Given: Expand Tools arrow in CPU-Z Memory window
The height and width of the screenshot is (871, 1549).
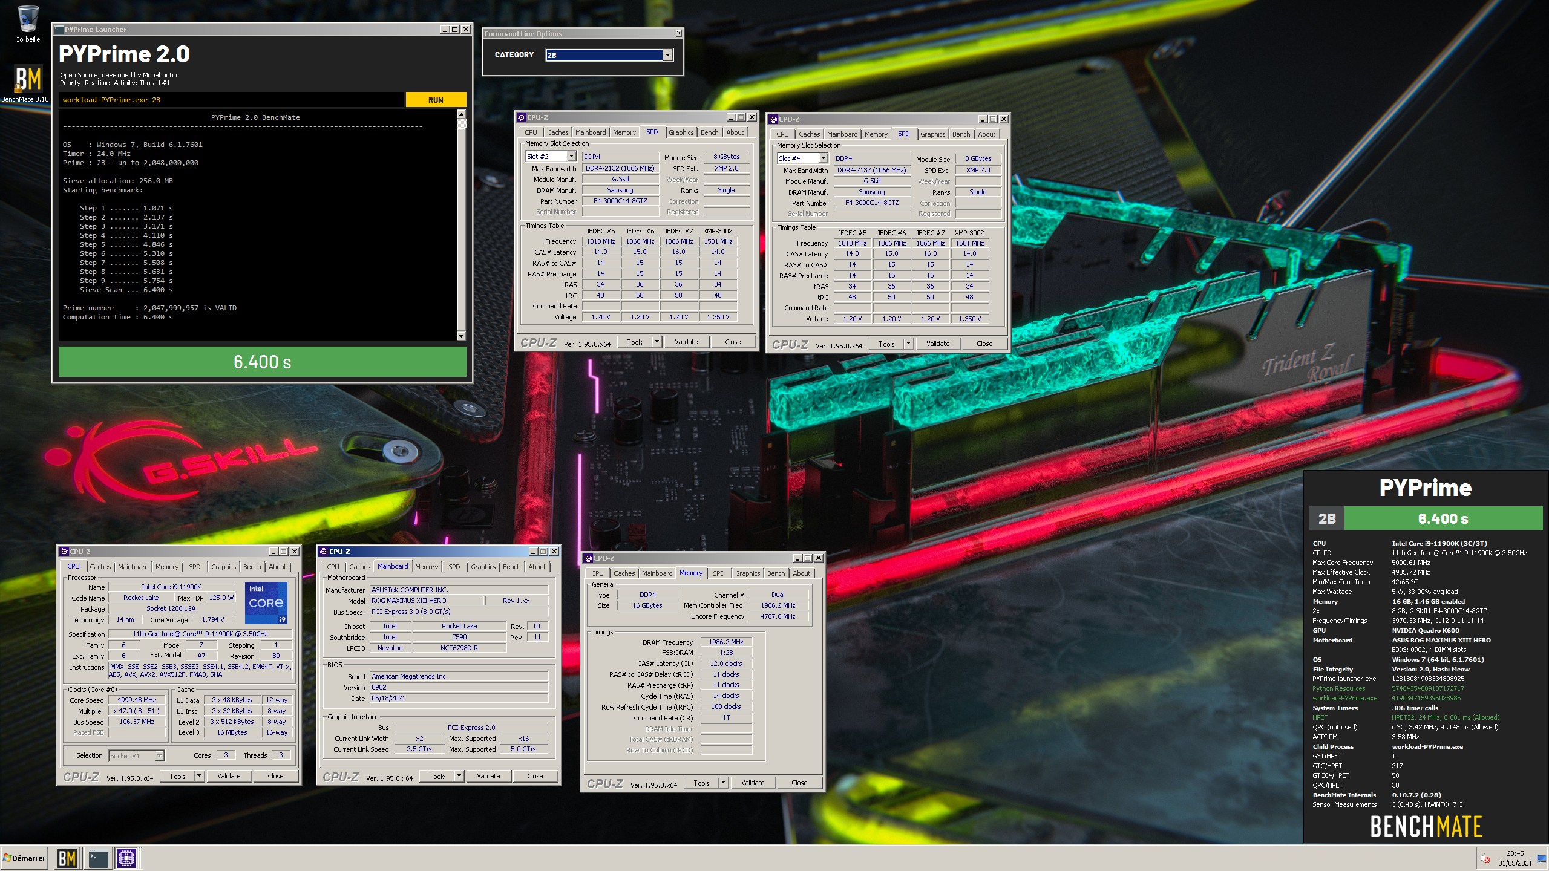Looking at the screenshot, I should tap(722, 783).
